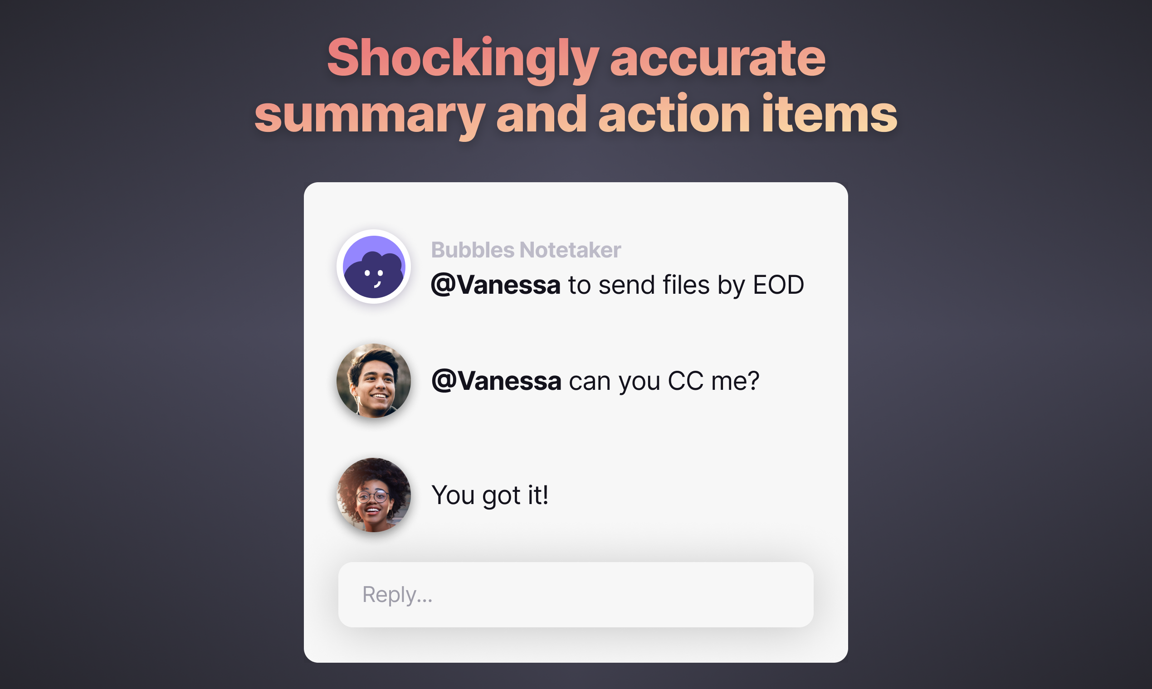Image resolution: width=1152 pixels, height=689 pixels.
Task: Click the Bubbles Notetaker cloud avatar
Action: pyautogui.click(x=373, y=267)
